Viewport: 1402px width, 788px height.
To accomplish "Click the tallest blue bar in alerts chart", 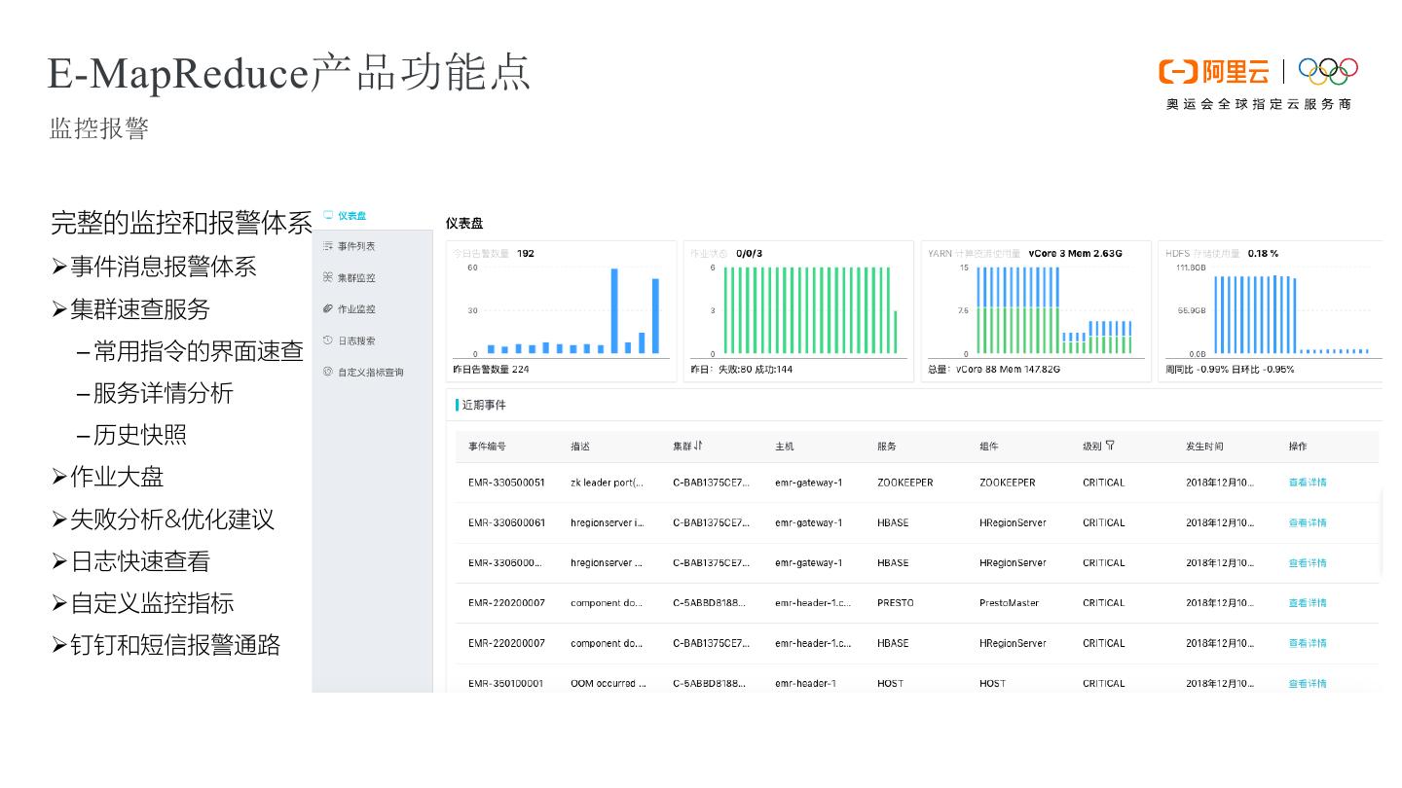I will pyautogui.click(x=614, y=310).
